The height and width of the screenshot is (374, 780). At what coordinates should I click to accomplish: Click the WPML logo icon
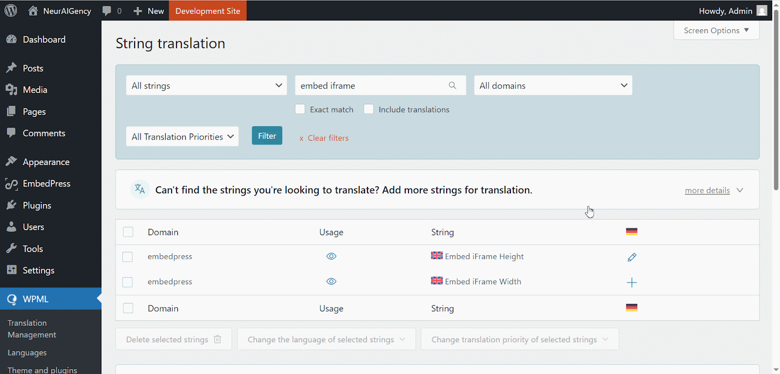[x=12, y=299]
